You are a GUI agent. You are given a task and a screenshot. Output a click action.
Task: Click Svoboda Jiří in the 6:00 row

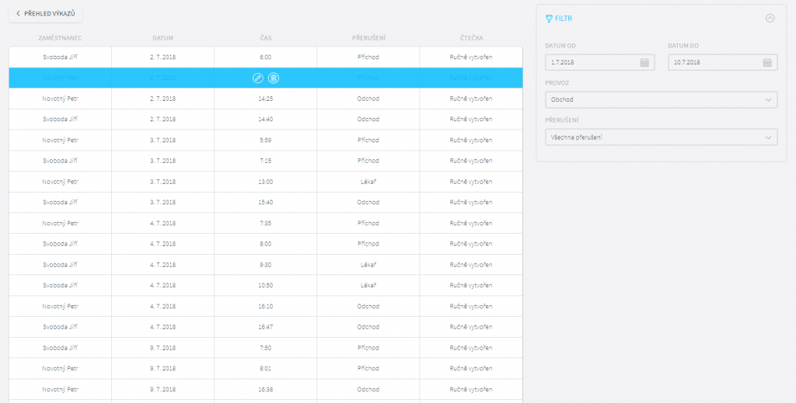(60, 57)
